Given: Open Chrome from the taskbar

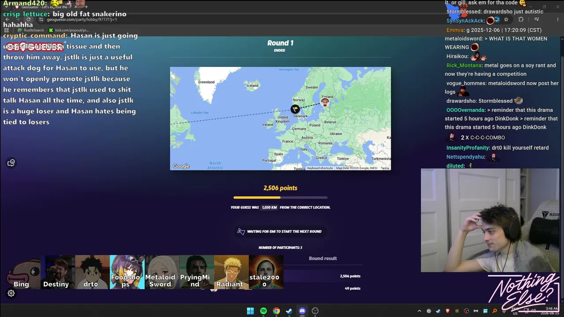Looking at the screenshot, I should [x=276, y=311].
